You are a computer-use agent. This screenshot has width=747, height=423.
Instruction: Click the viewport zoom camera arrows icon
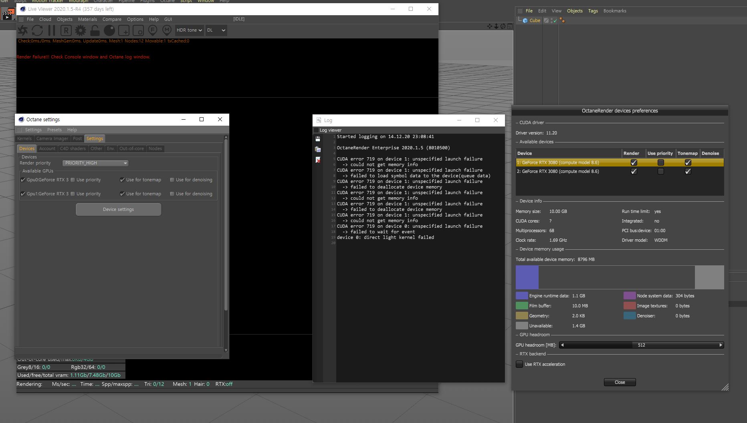[x=496, y=26]
